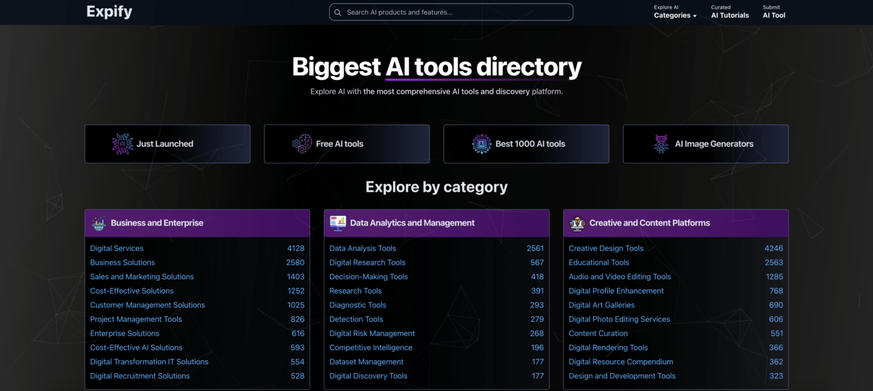Open Digital Risk Management
Viewport: 873px width, 391px height.
[x=373, y=333]
